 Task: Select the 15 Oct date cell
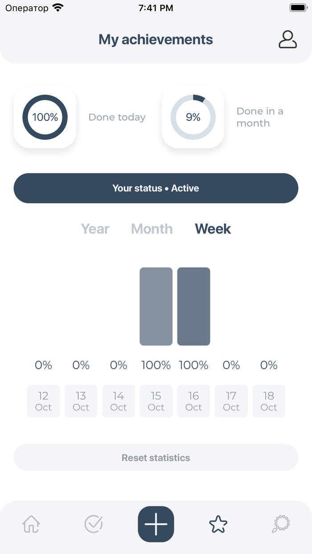pos(156,401)
